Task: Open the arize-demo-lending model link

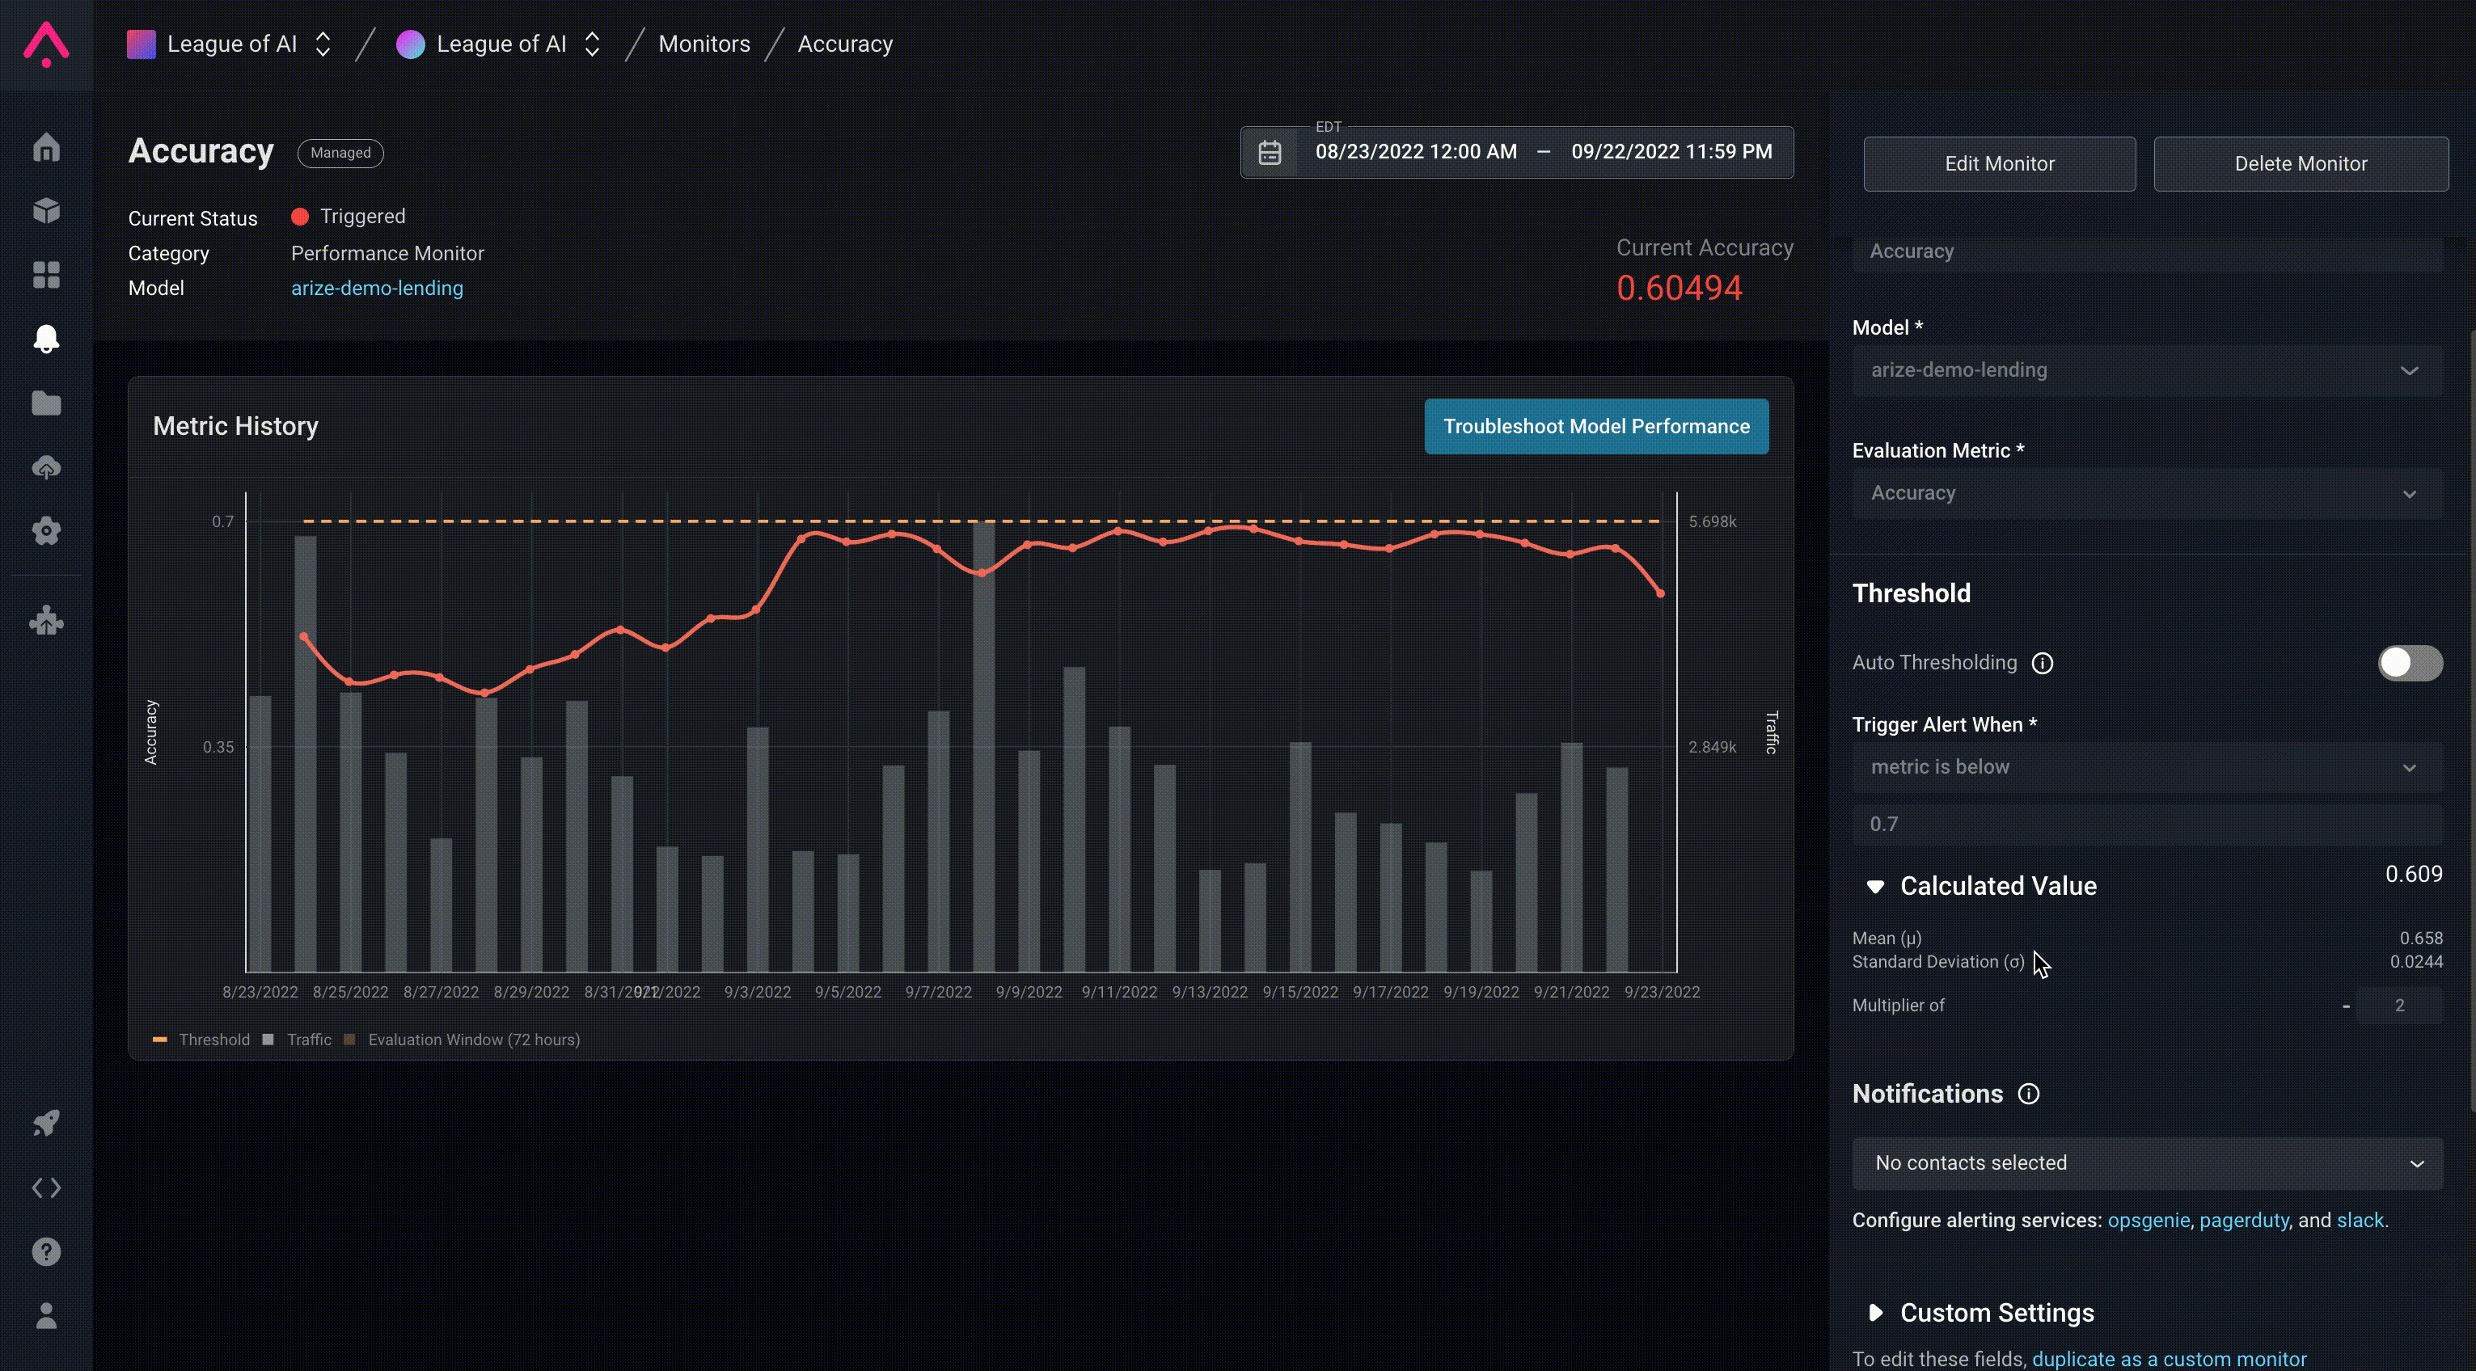Action: [377, 289]
